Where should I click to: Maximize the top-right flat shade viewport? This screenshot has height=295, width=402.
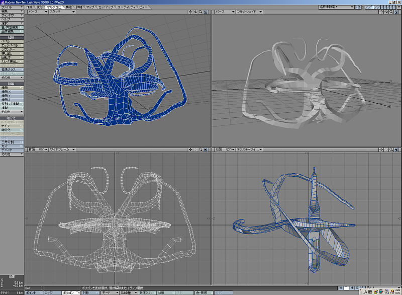click(397, 12)
